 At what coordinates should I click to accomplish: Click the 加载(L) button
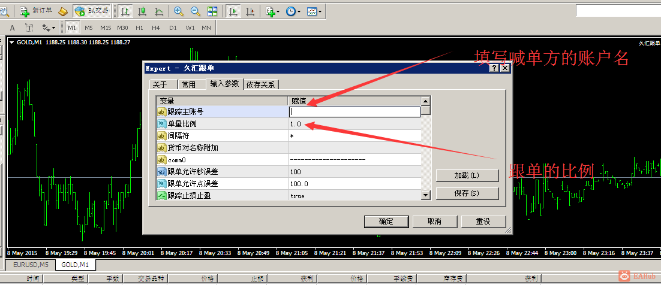tap(467, 175)
